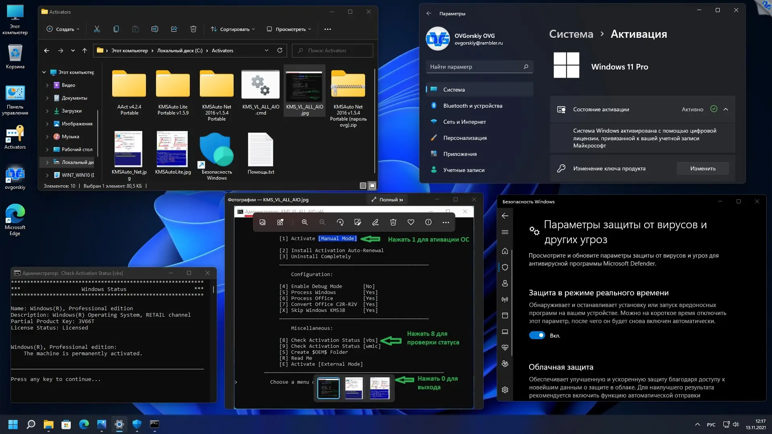Click the Share icon in Explorer toolbar
The image size is (772, 434).
pos(174,29)
